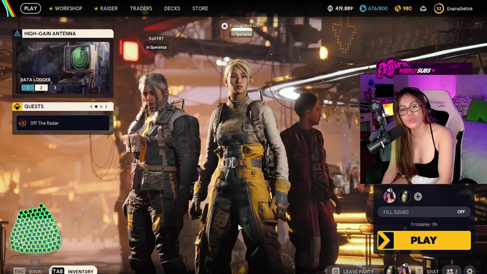Toggle Fill Squad off switch
Viewport: 487px width, 274px height.
click(x=424, y=212)
